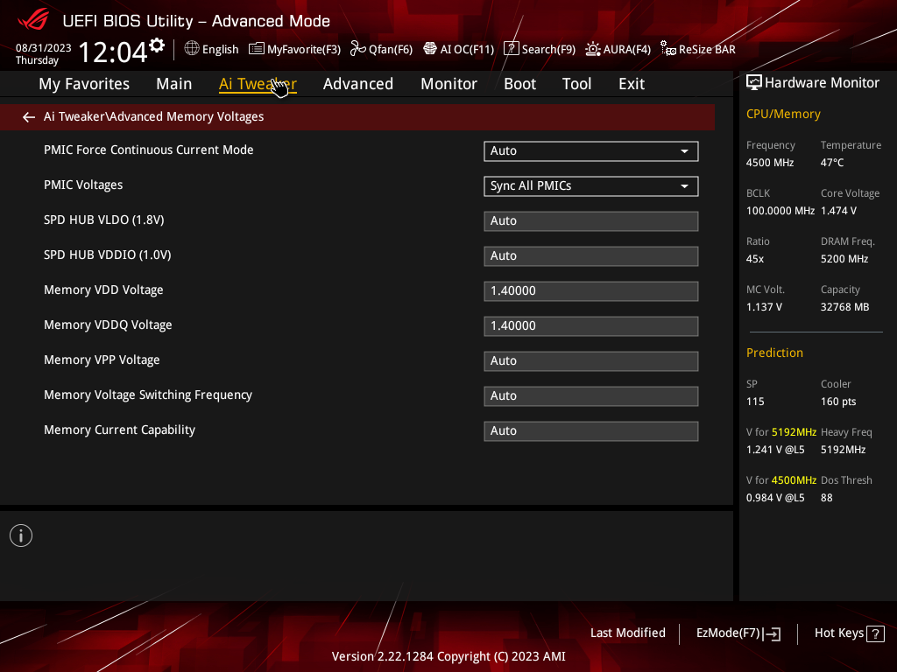Viewport: 897px width, 672px height.
Task: Expand PMIC Force Continuous Current Mode dropdown
Action: point(591,150)
